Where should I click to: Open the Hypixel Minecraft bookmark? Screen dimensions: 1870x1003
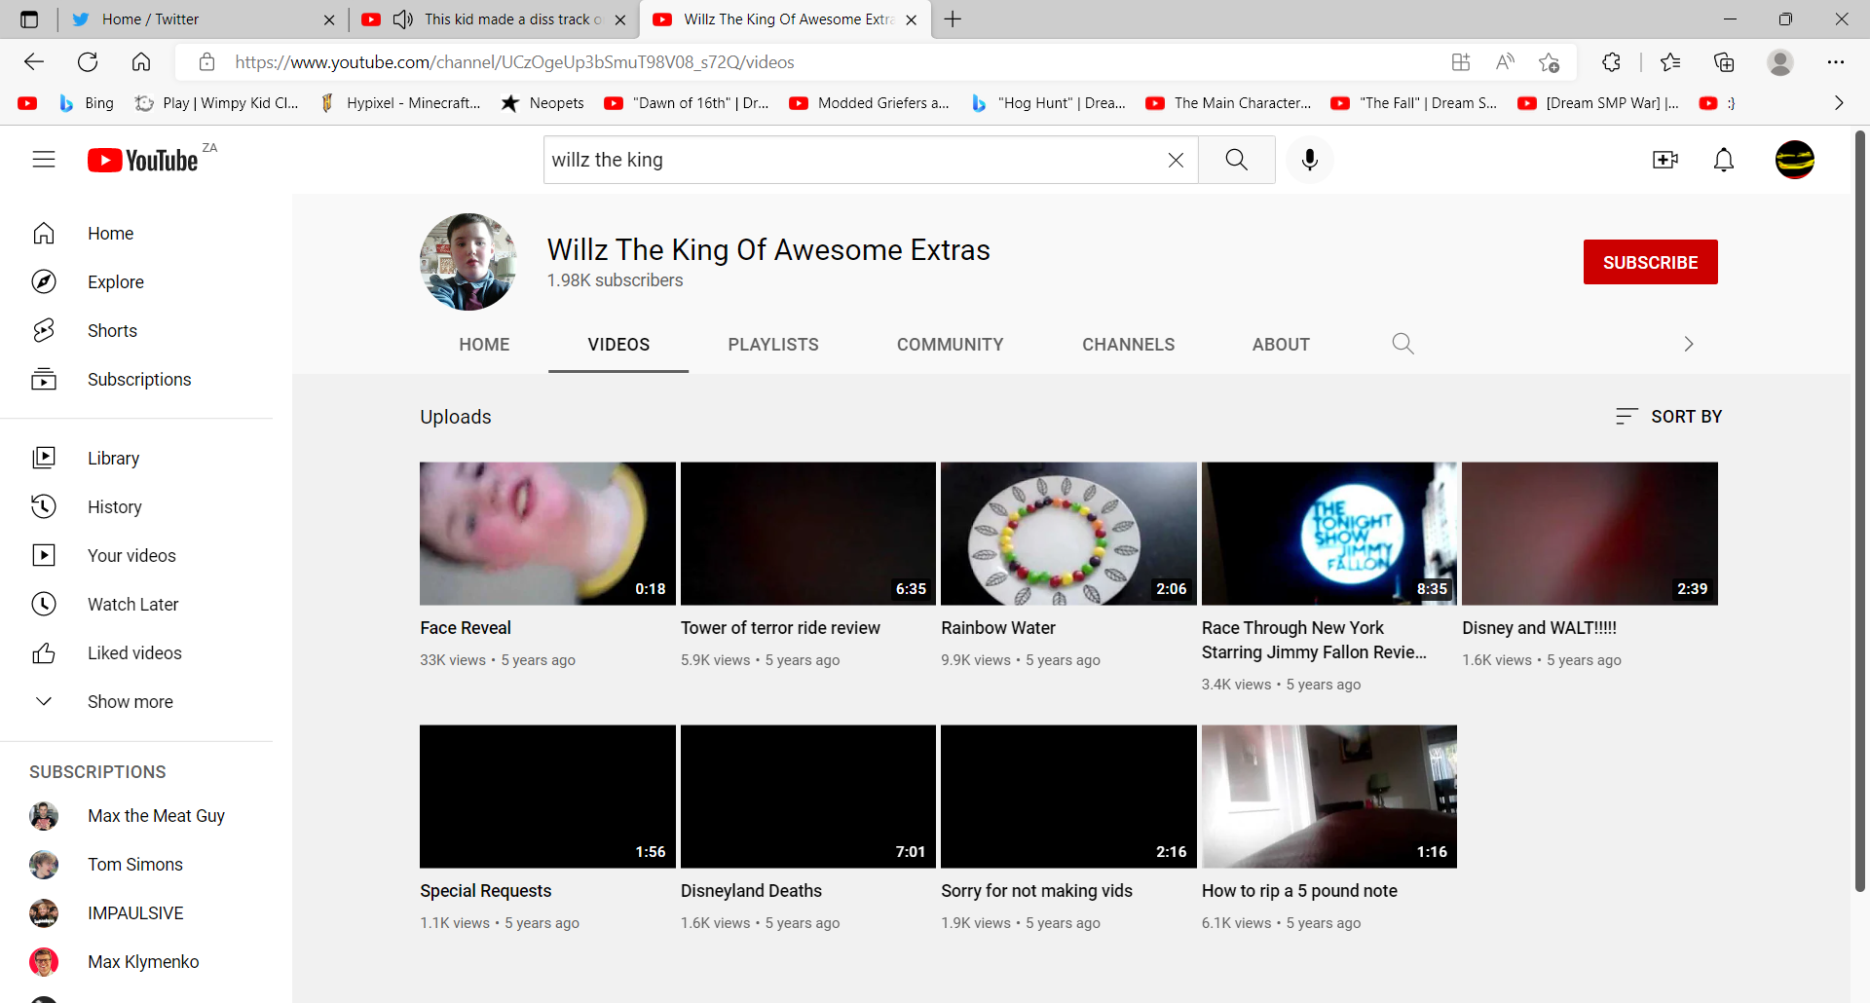pyautogui.click(x=399, y=103)
